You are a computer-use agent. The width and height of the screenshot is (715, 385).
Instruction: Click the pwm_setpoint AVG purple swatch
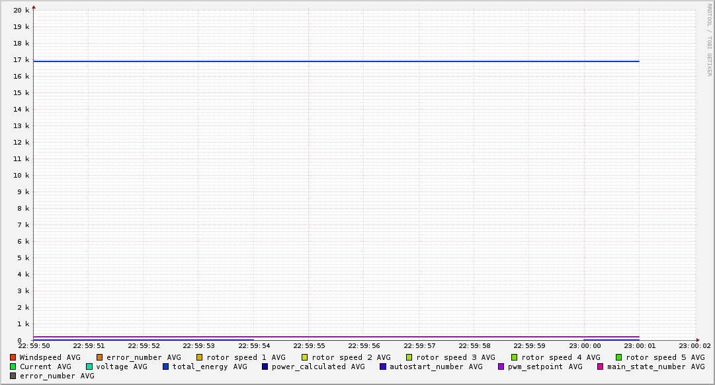(x=501, y=367)
